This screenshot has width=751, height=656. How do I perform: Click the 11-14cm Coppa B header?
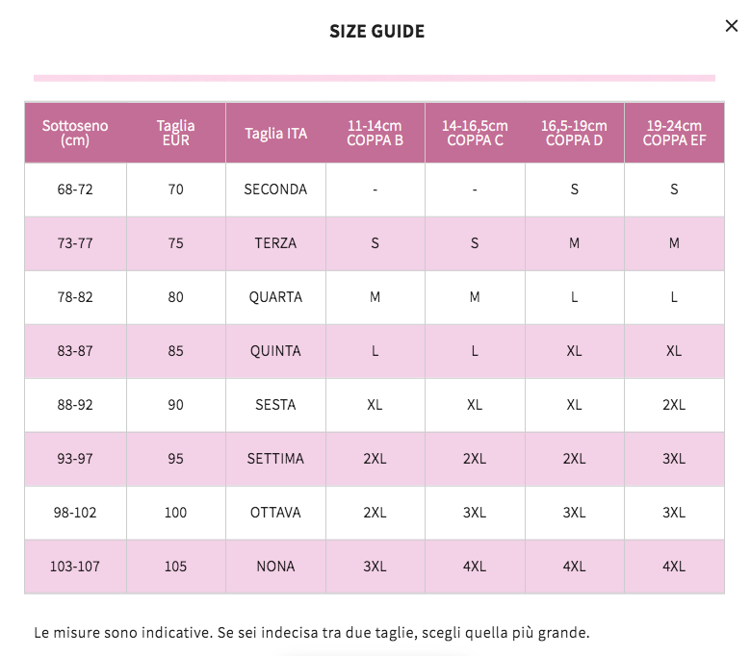tap(375, 133)
